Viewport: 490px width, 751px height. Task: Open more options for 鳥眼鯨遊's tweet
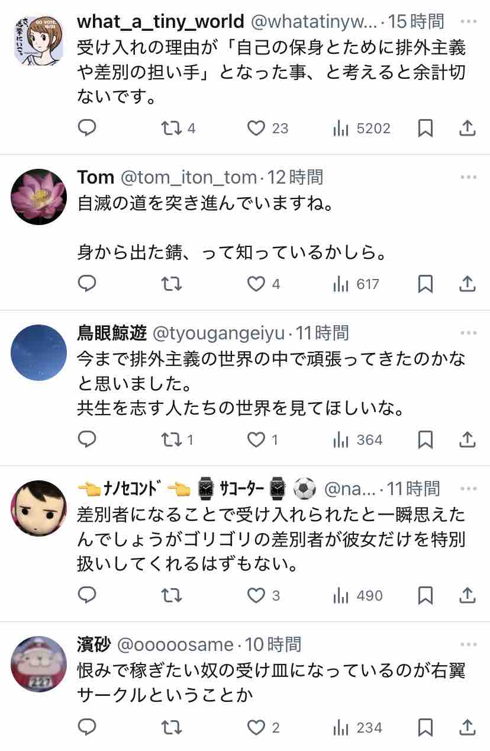[468, 333]
